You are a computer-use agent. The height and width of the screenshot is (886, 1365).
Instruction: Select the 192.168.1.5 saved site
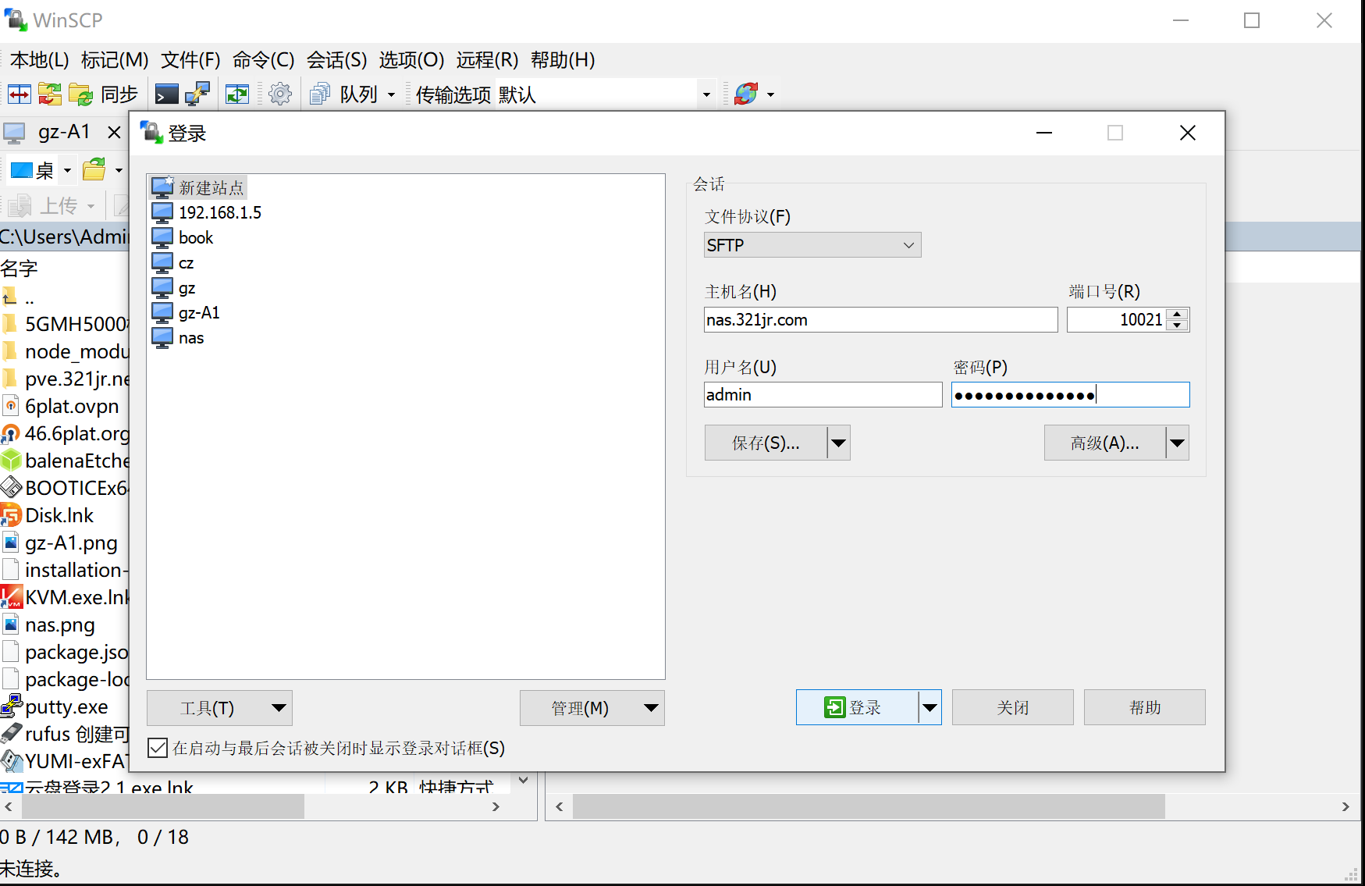click(207, 212)
